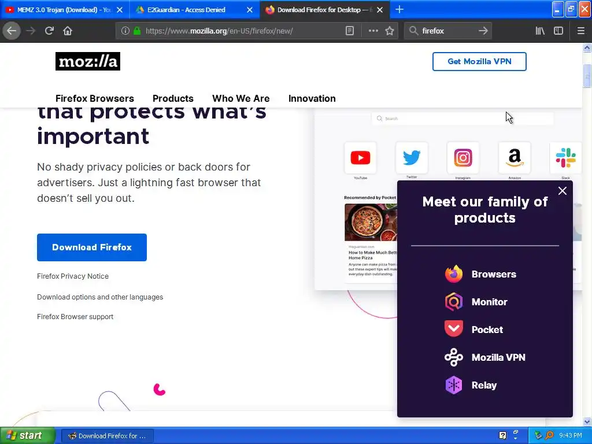
Task: Open page actions three-dot menu
Action: (x=373, y=31)
